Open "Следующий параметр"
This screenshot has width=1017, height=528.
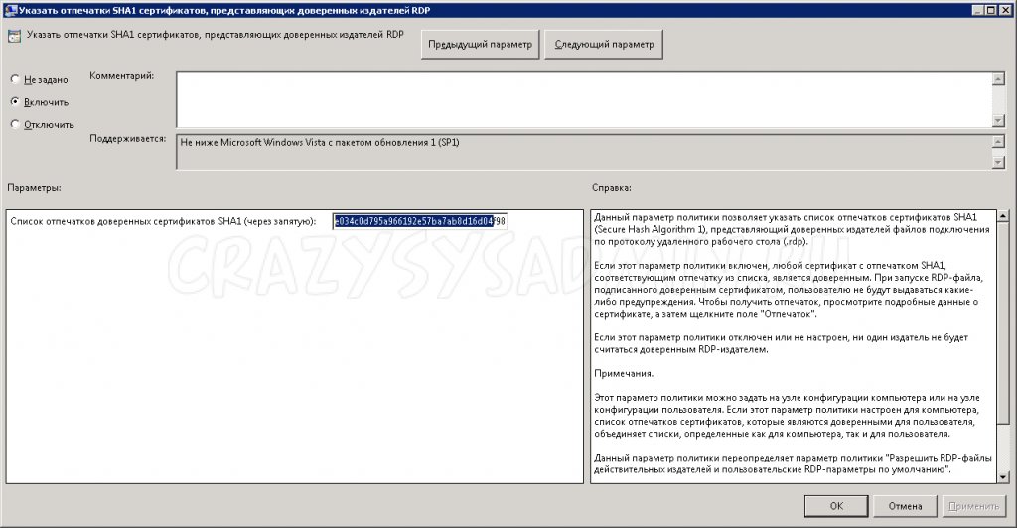pyautogui.click(x=604, y=45)
